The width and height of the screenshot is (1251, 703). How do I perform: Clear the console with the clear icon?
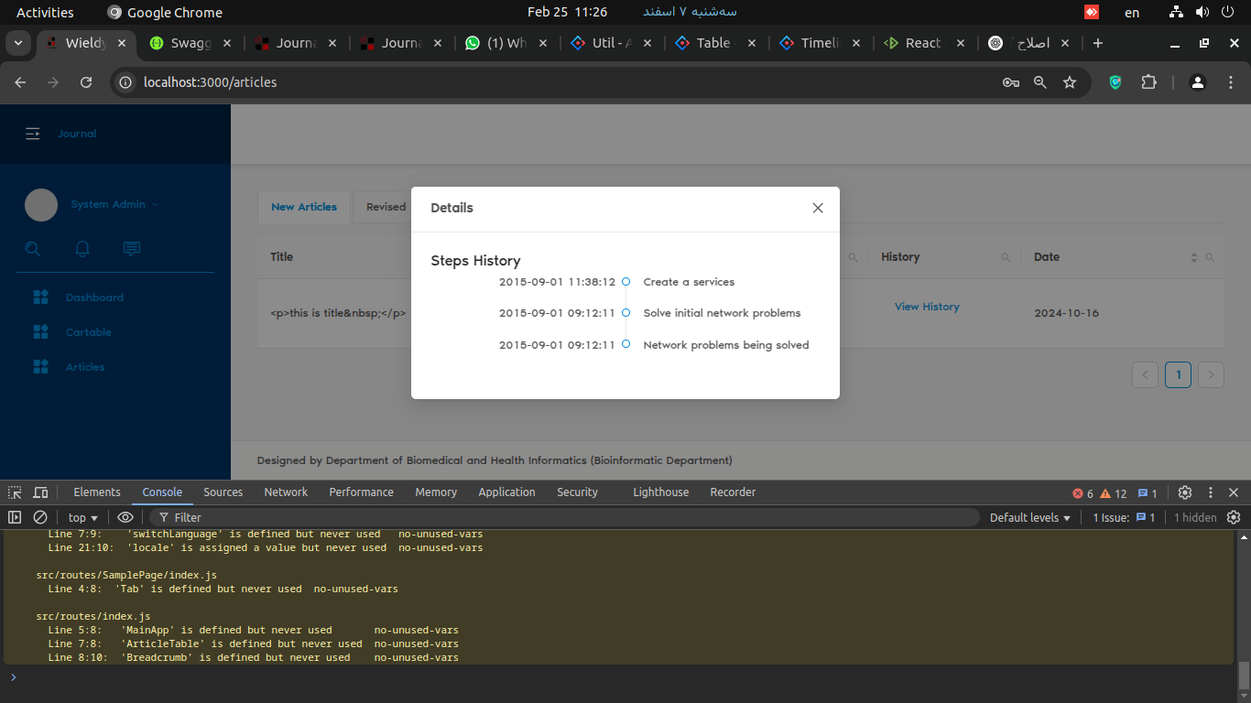coord(40,517)
